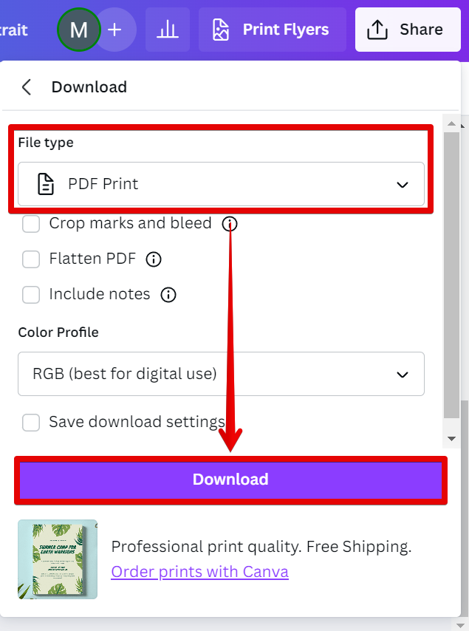Click the back arrow beside Download
469x631 pixels.
pos(27,87)
